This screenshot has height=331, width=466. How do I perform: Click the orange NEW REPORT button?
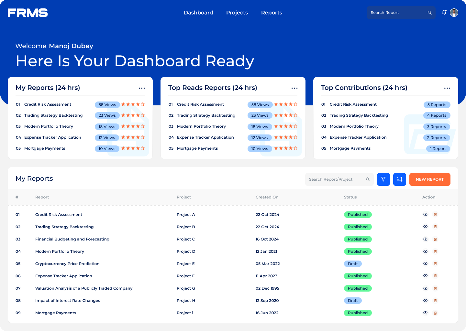coord(429,179)
